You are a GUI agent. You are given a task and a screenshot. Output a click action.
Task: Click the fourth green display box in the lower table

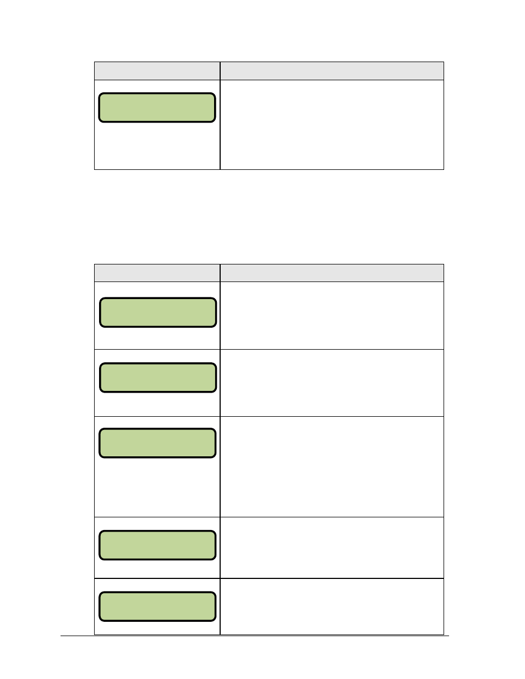157,545
